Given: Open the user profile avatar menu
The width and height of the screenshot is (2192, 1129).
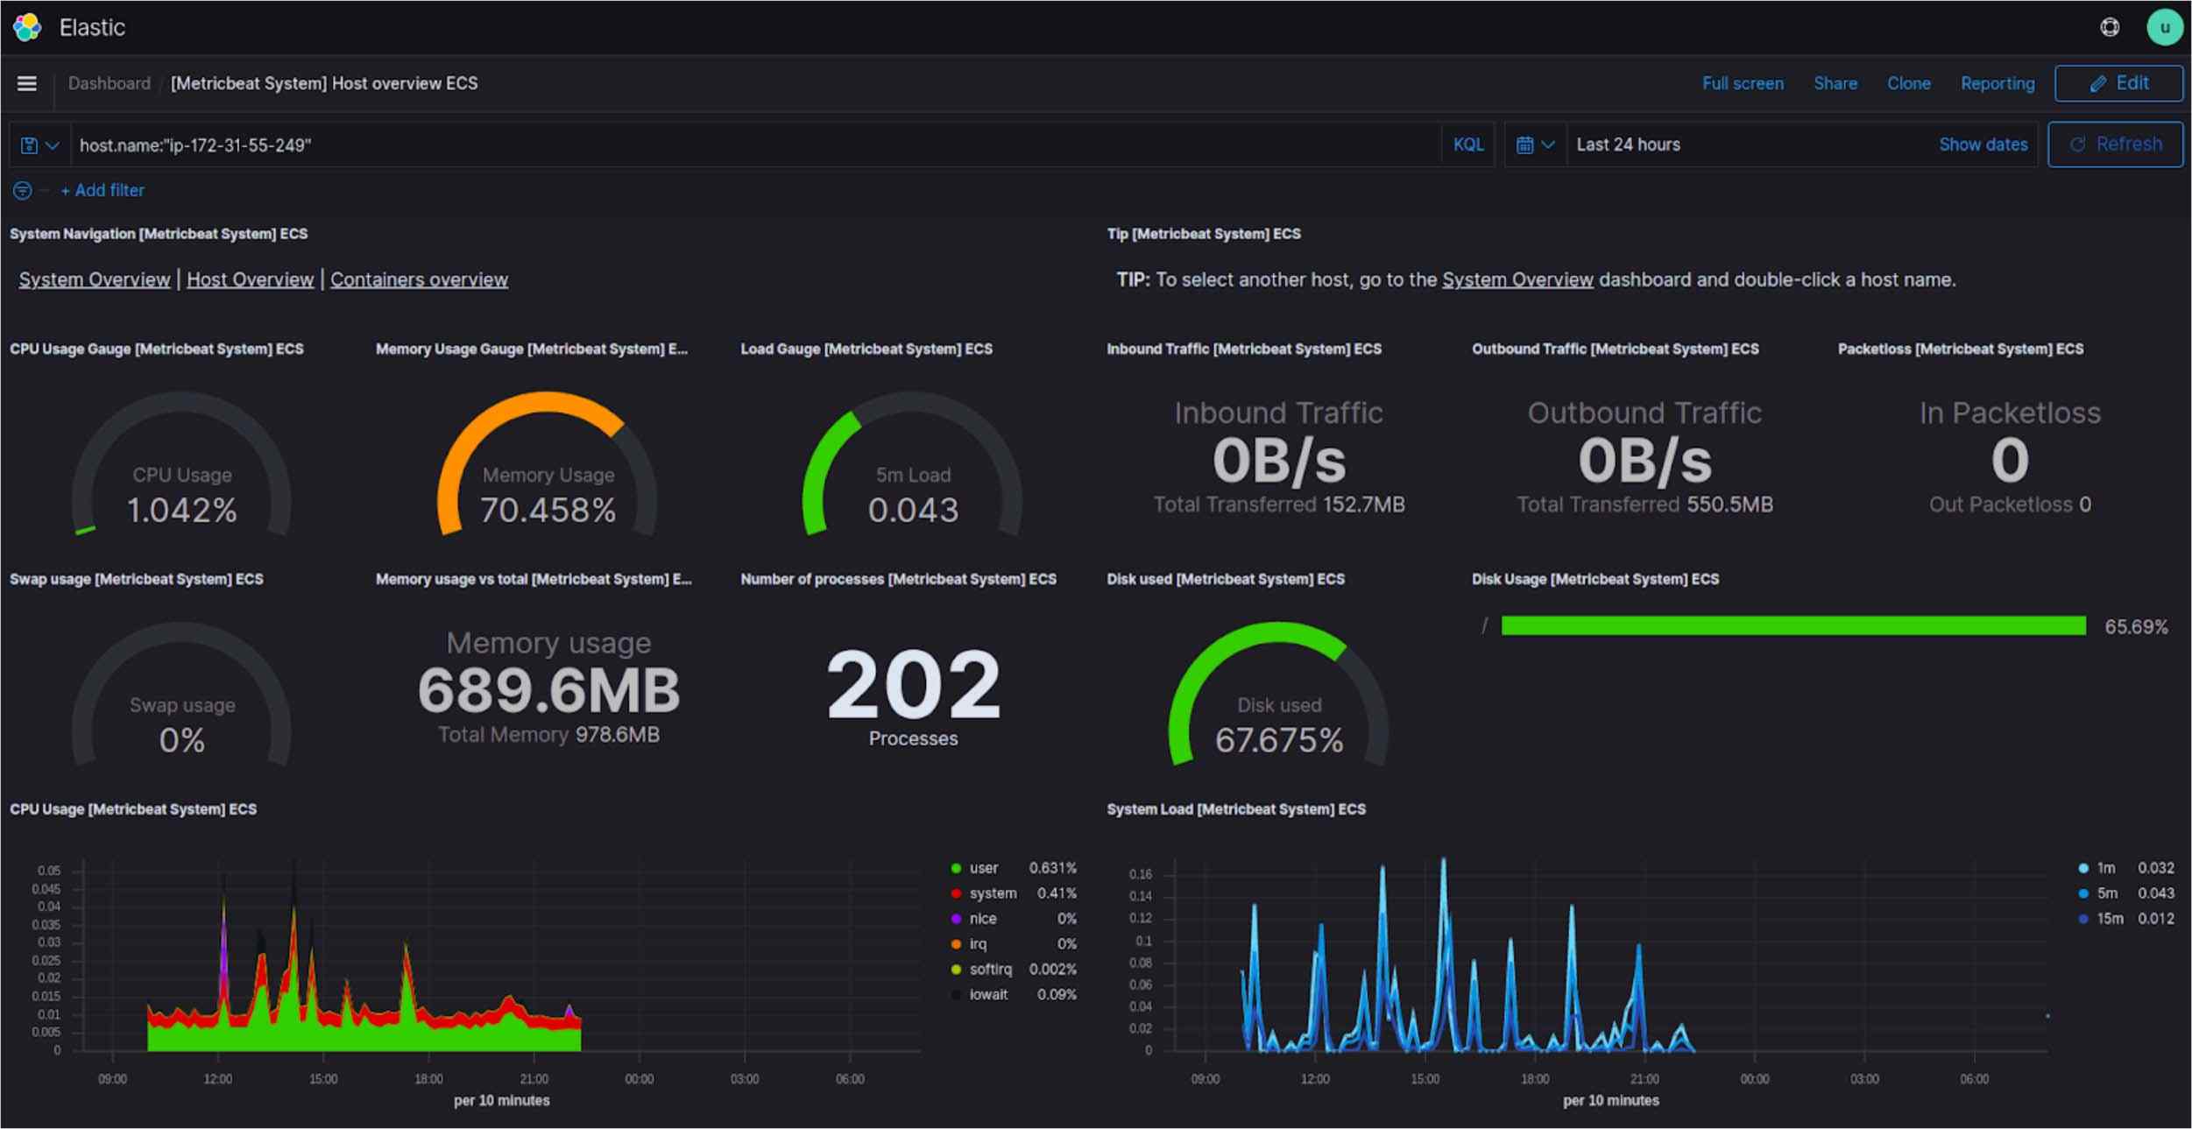Looking at the screenshot, I should tap(2165, 27).
